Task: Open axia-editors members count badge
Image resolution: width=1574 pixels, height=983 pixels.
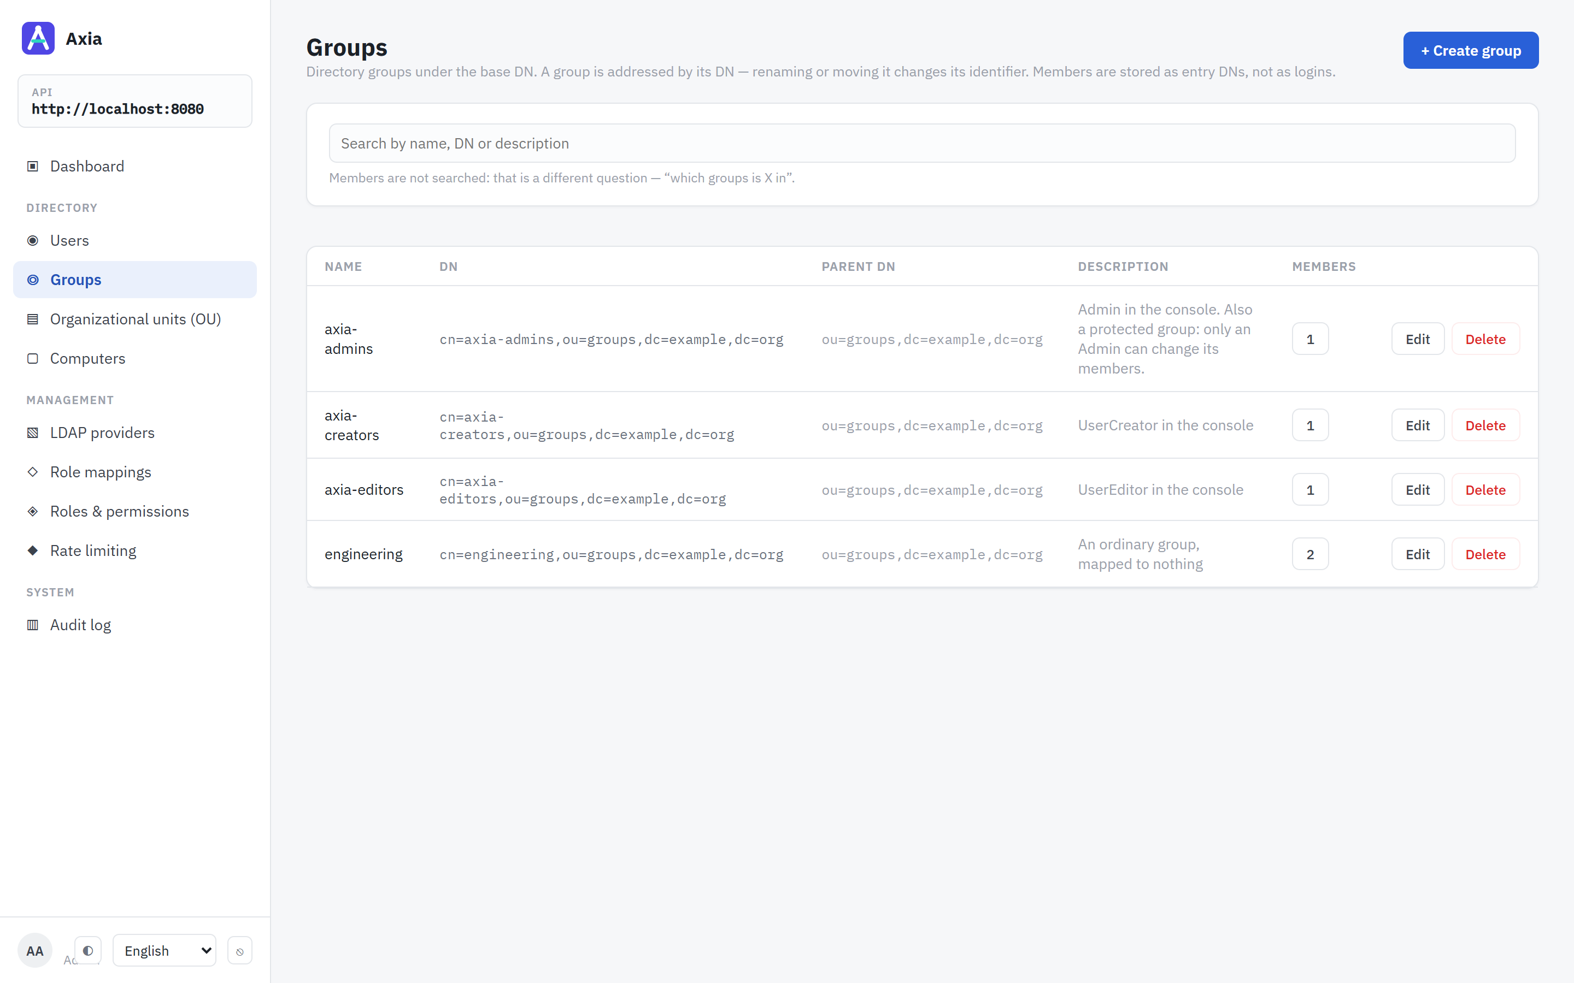Action: tap(1310, 489)
